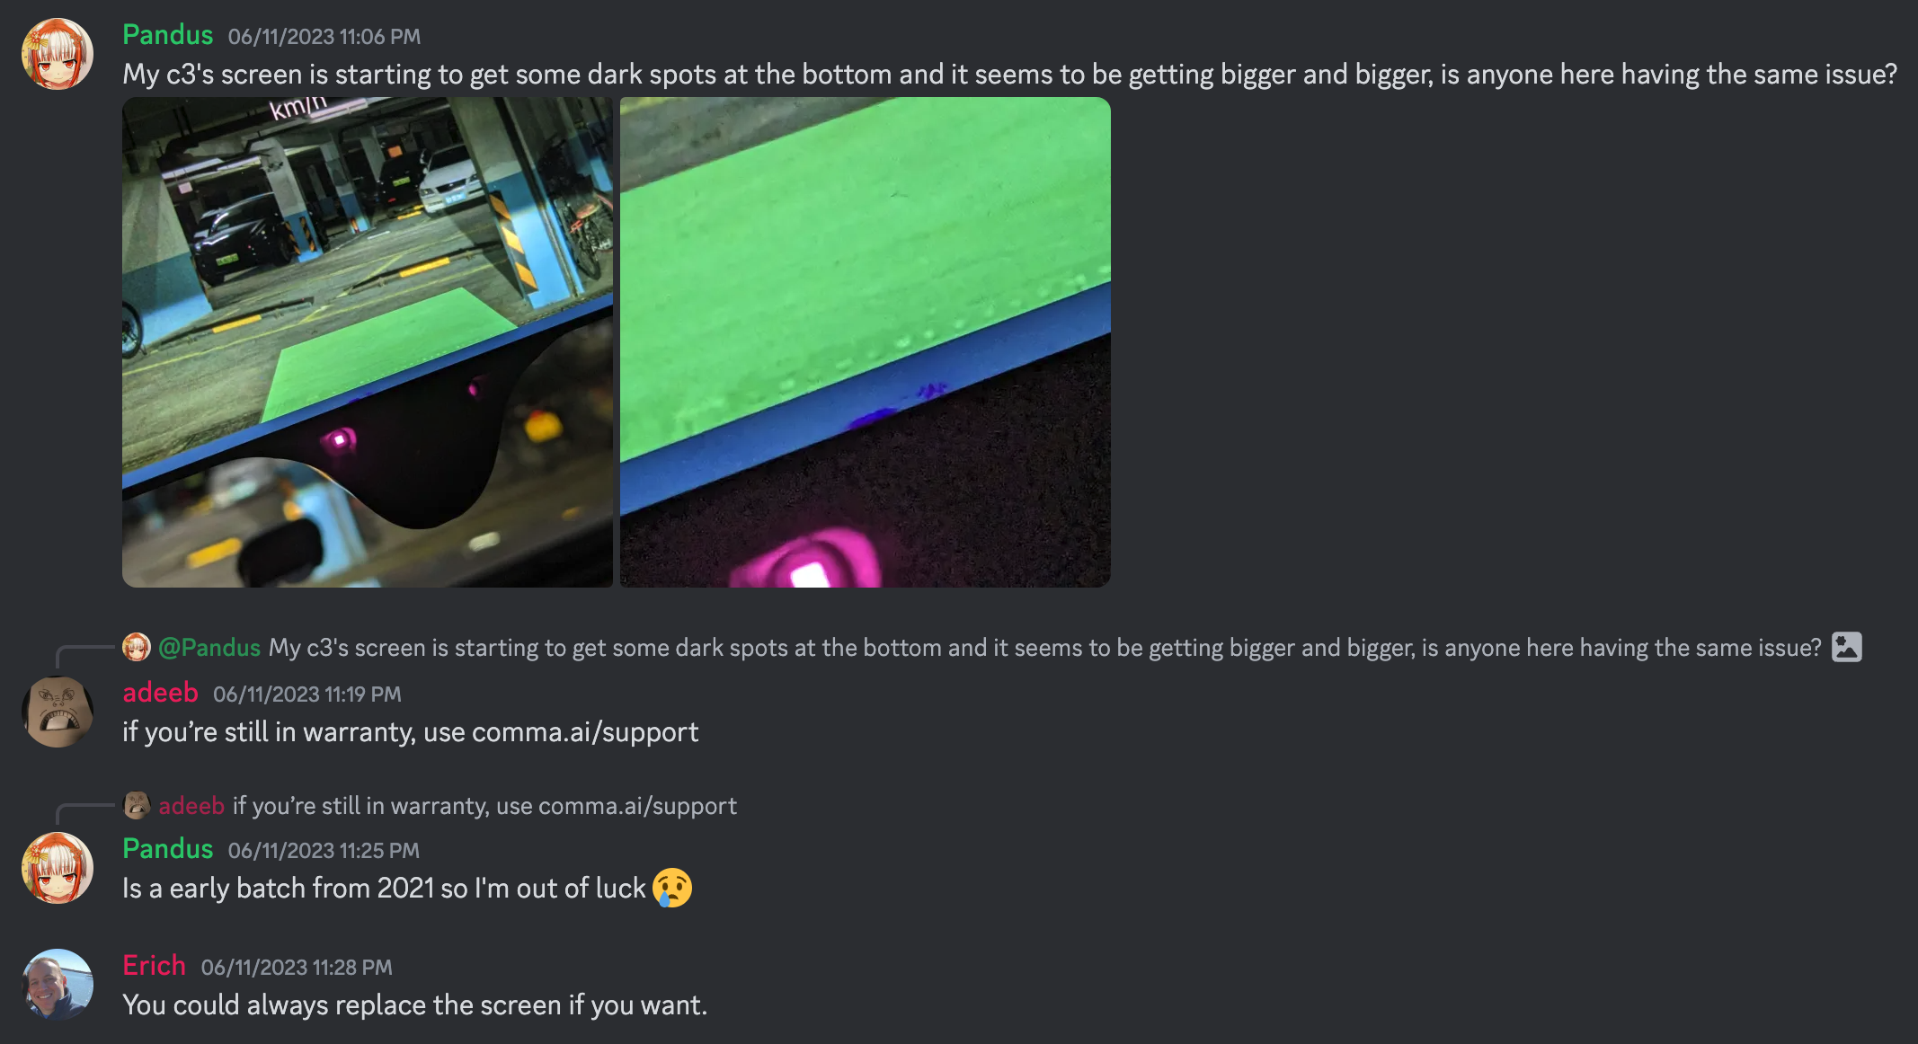Click the @Pandus mention in the reply
The width and height of the screenshot is (1918, 1044).
tap(209, 648)
